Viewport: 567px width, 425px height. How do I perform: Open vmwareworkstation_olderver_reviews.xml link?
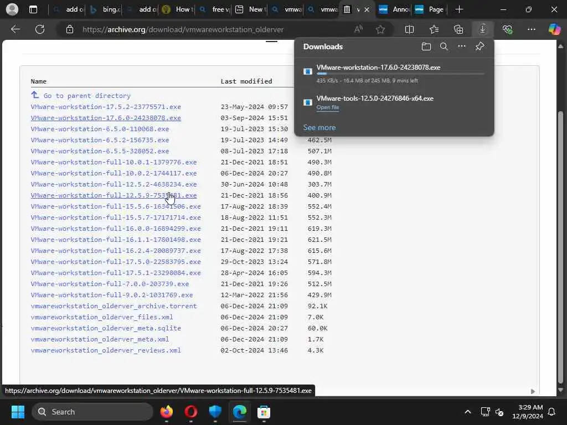(x=106, y=350)
